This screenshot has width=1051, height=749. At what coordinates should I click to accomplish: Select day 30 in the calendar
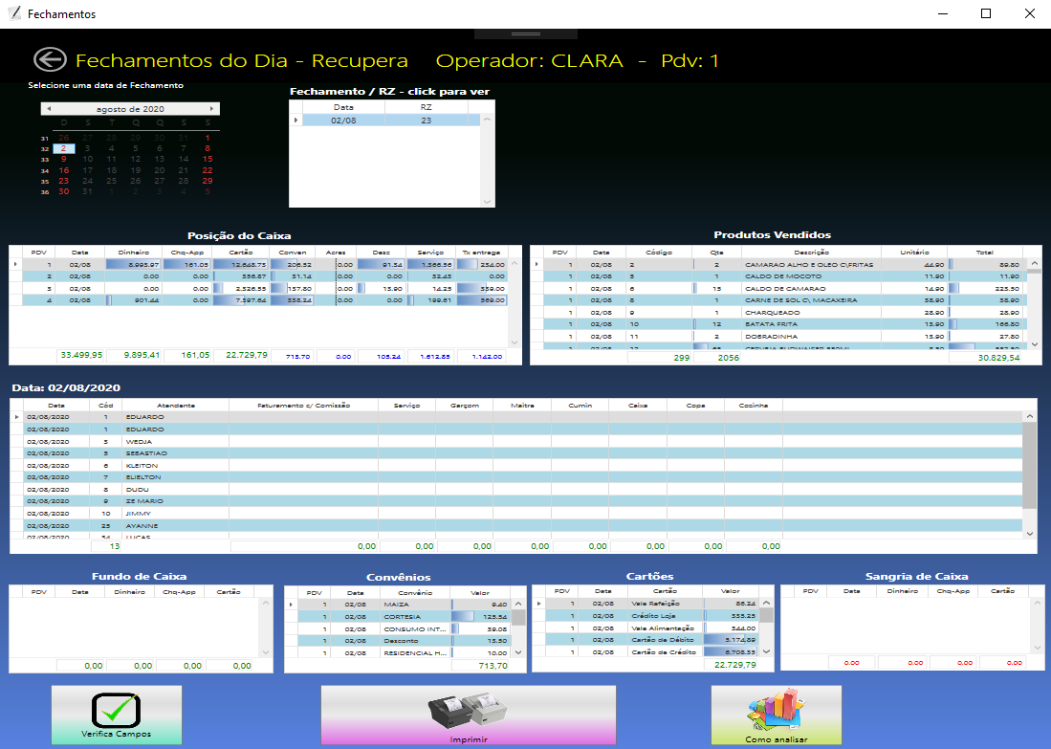(x=64, y=191)
